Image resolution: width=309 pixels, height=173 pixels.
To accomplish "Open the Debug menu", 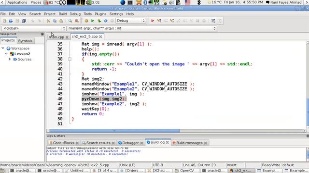I will 75,14.
